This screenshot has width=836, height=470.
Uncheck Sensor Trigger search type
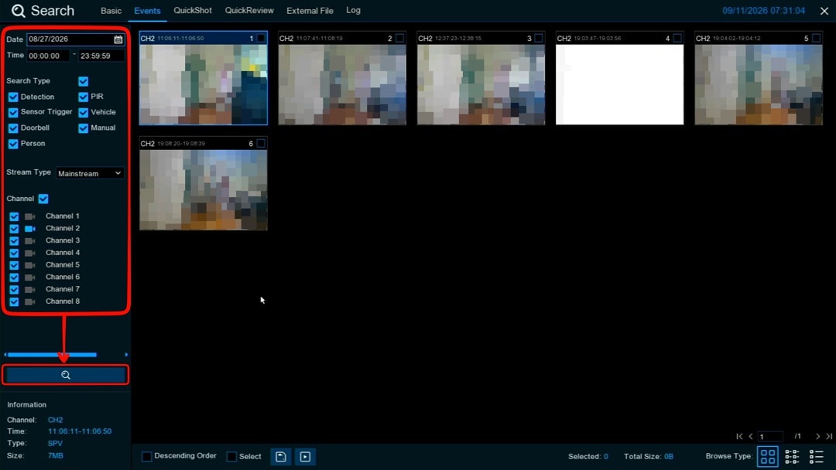[x=13, y=112]
